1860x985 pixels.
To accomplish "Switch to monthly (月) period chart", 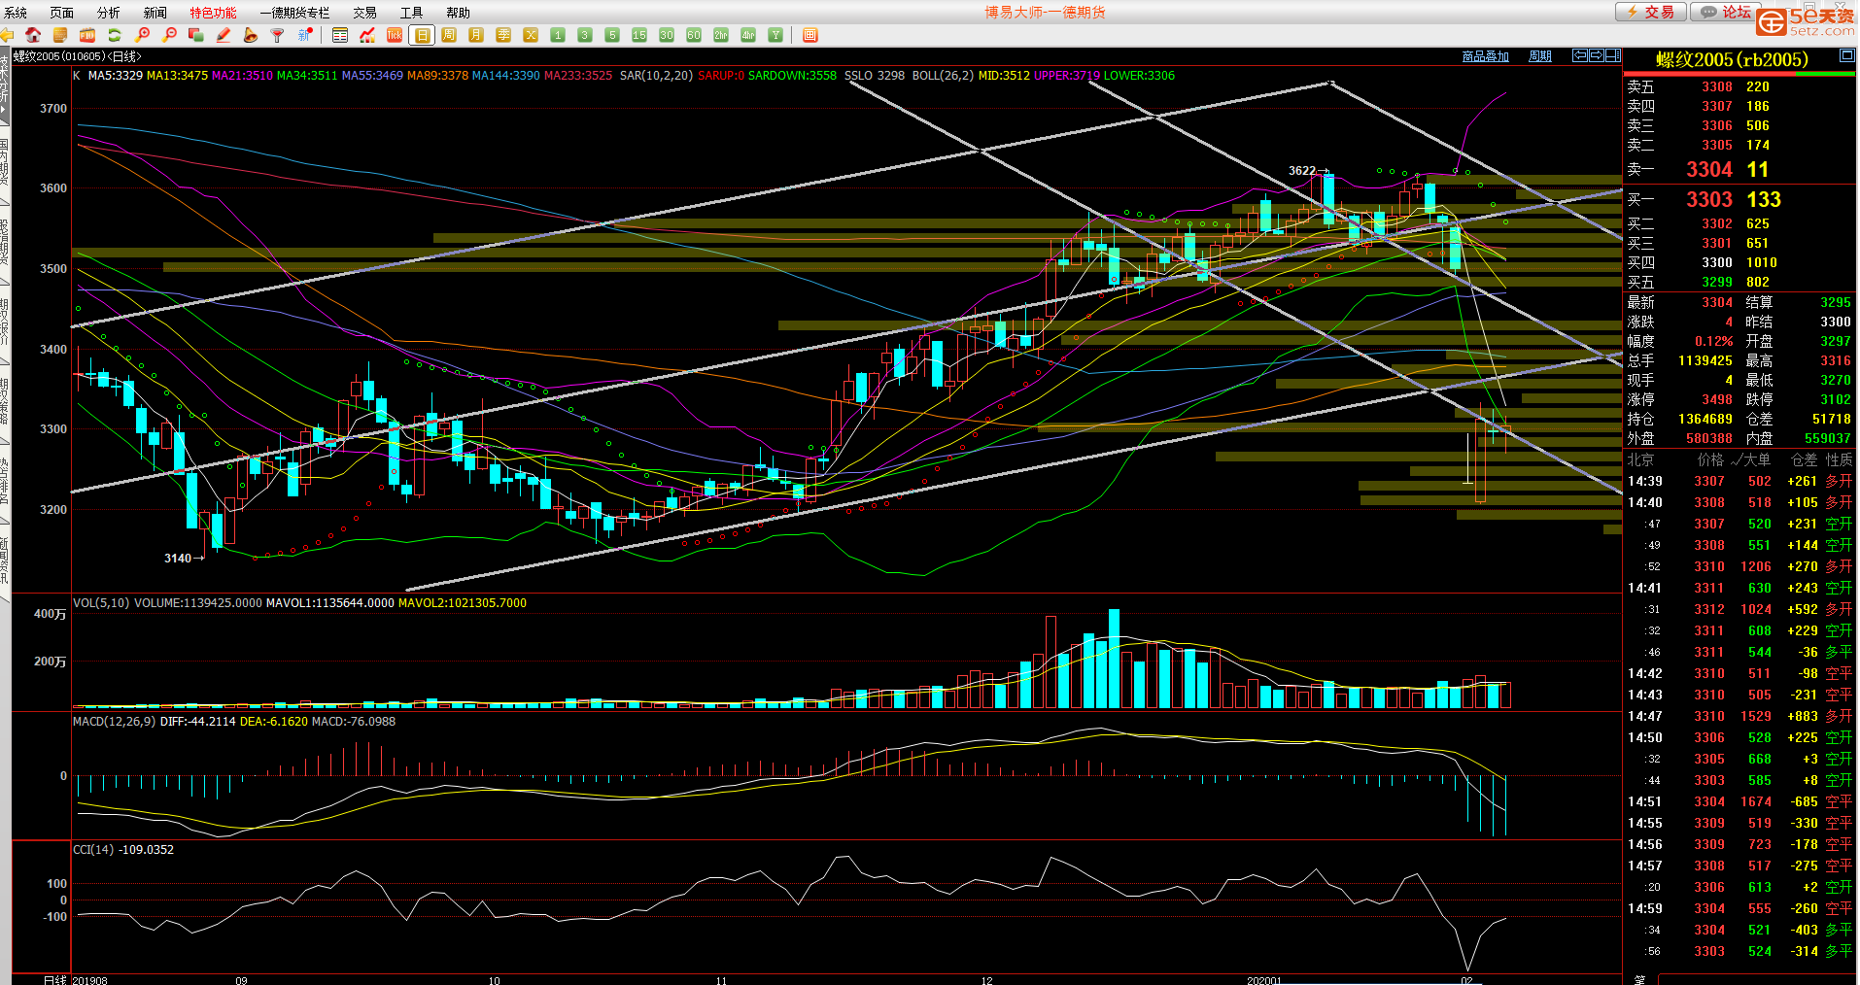I will point(476,35).
